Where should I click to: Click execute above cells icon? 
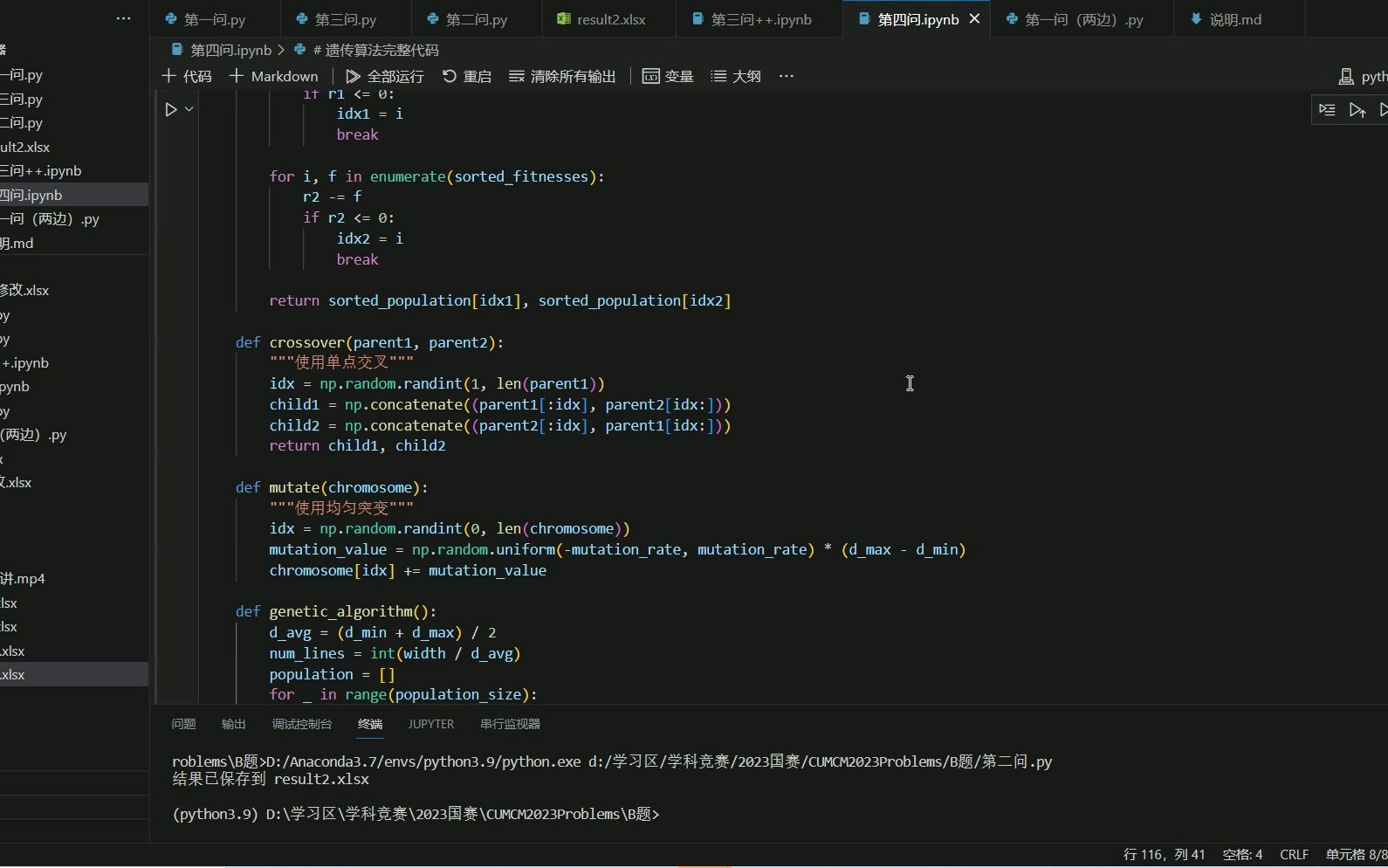(x=1357, y=110)
